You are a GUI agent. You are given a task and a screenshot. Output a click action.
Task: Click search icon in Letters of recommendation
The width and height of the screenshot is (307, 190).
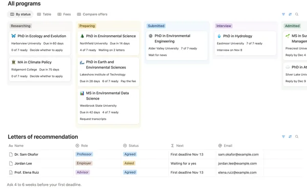297,136
